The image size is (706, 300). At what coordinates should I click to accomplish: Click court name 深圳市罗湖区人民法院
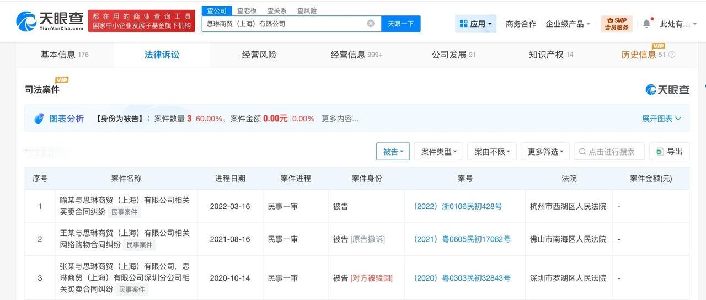coord(568,278)
